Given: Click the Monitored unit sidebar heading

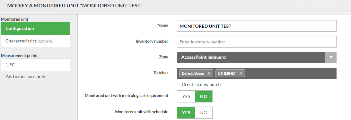Looking at the screenshot, I should point(14,19).
